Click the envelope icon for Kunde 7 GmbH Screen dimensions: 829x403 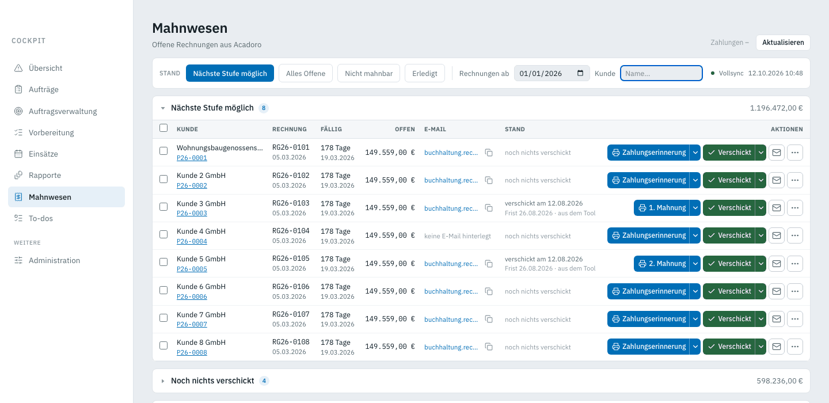pyautogui.click(x=777, y=319)
